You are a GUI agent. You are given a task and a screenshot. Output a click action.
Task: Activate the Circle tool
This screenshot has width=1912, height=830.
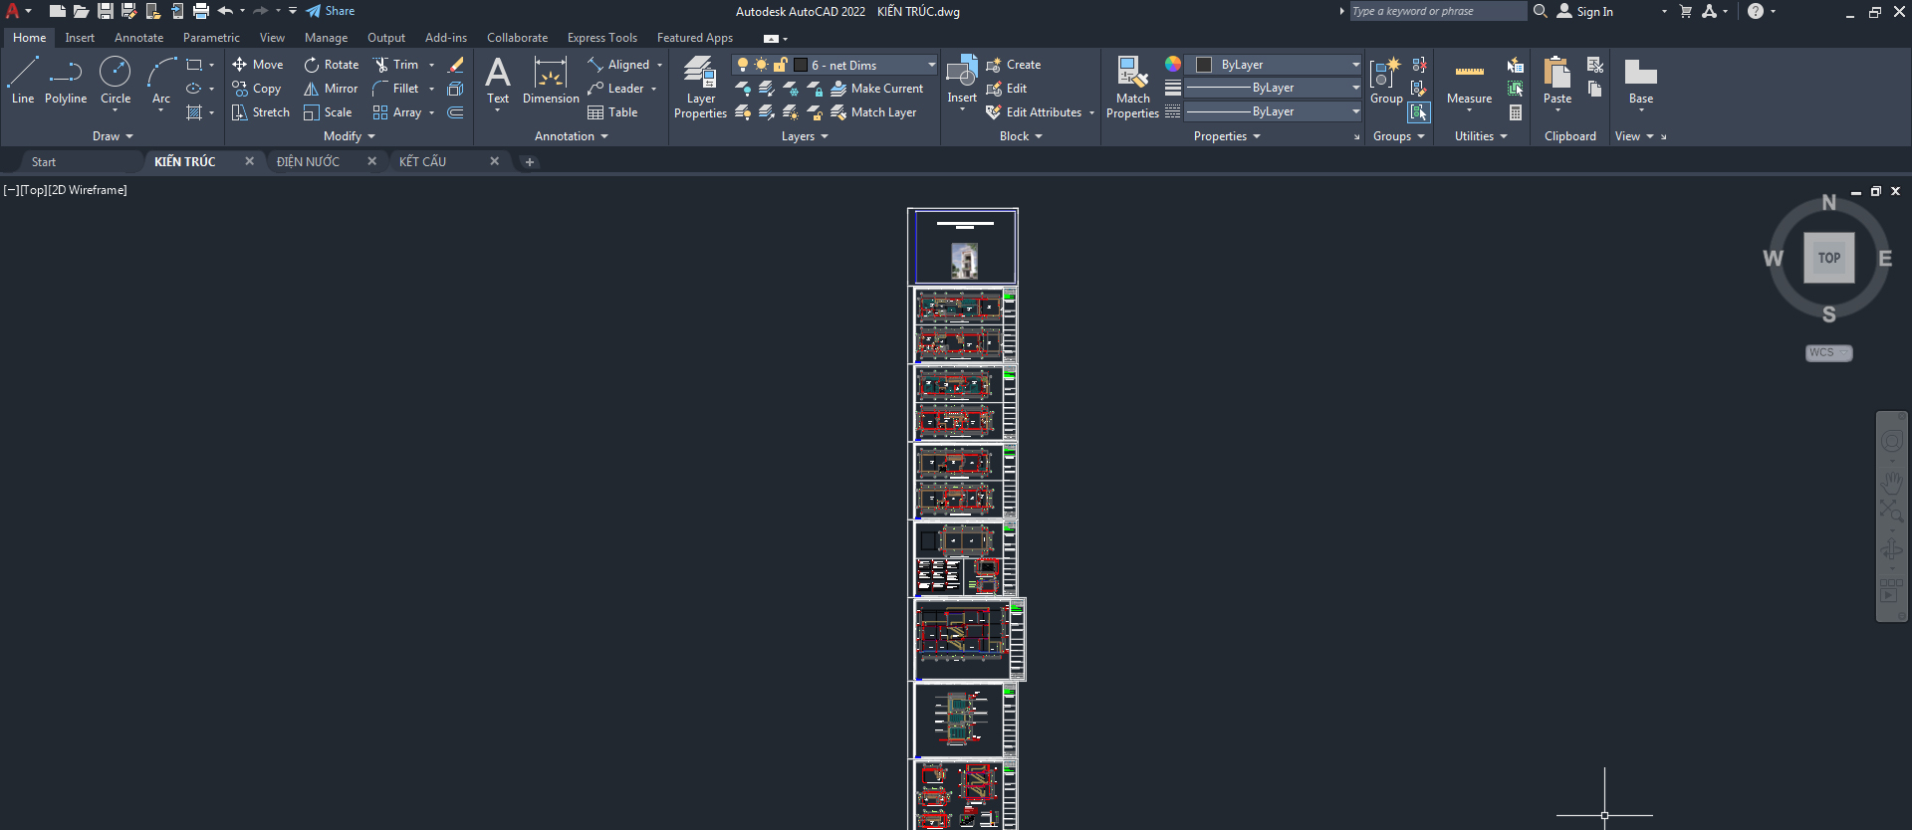[x=116, y=80]
